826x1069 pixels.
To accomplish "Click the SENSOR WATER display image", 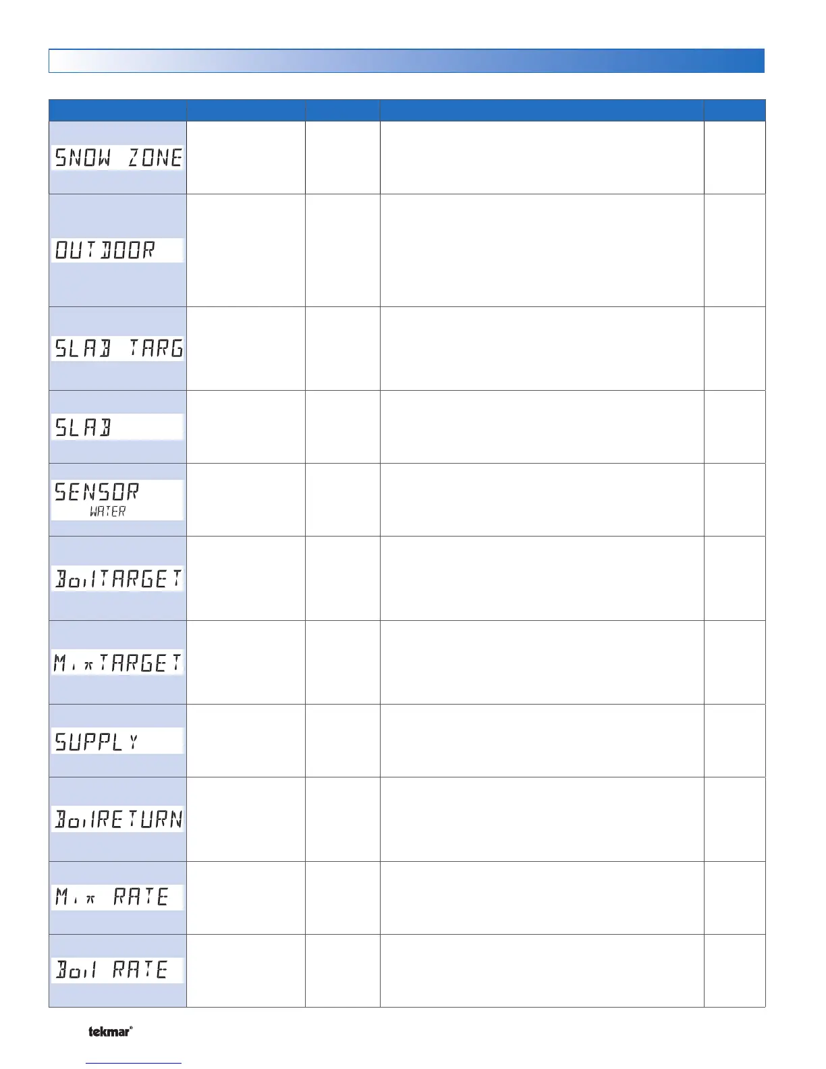I will (117, 499).
